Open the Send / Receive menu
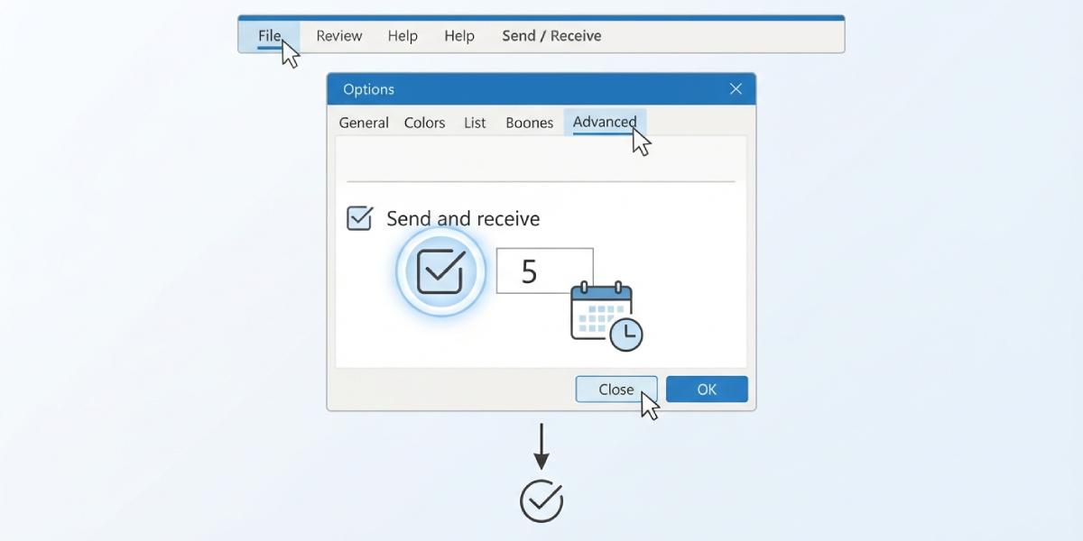Viewport: 1083px width, 541px height. point(551,36)
